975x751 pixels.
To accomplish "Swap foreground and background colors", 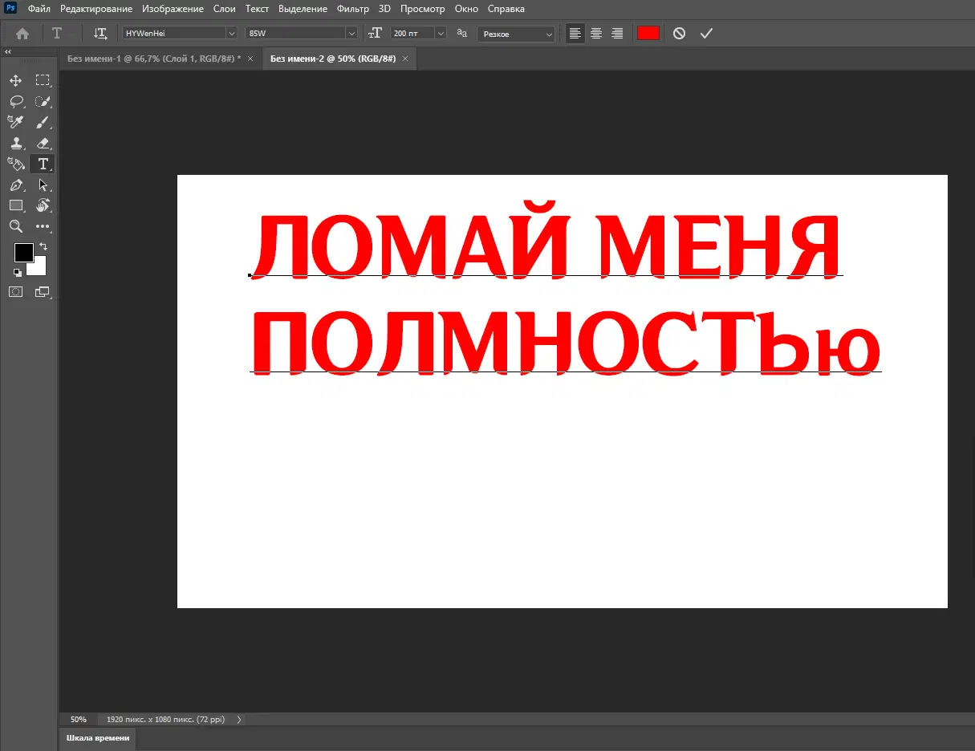I will 43,246.
